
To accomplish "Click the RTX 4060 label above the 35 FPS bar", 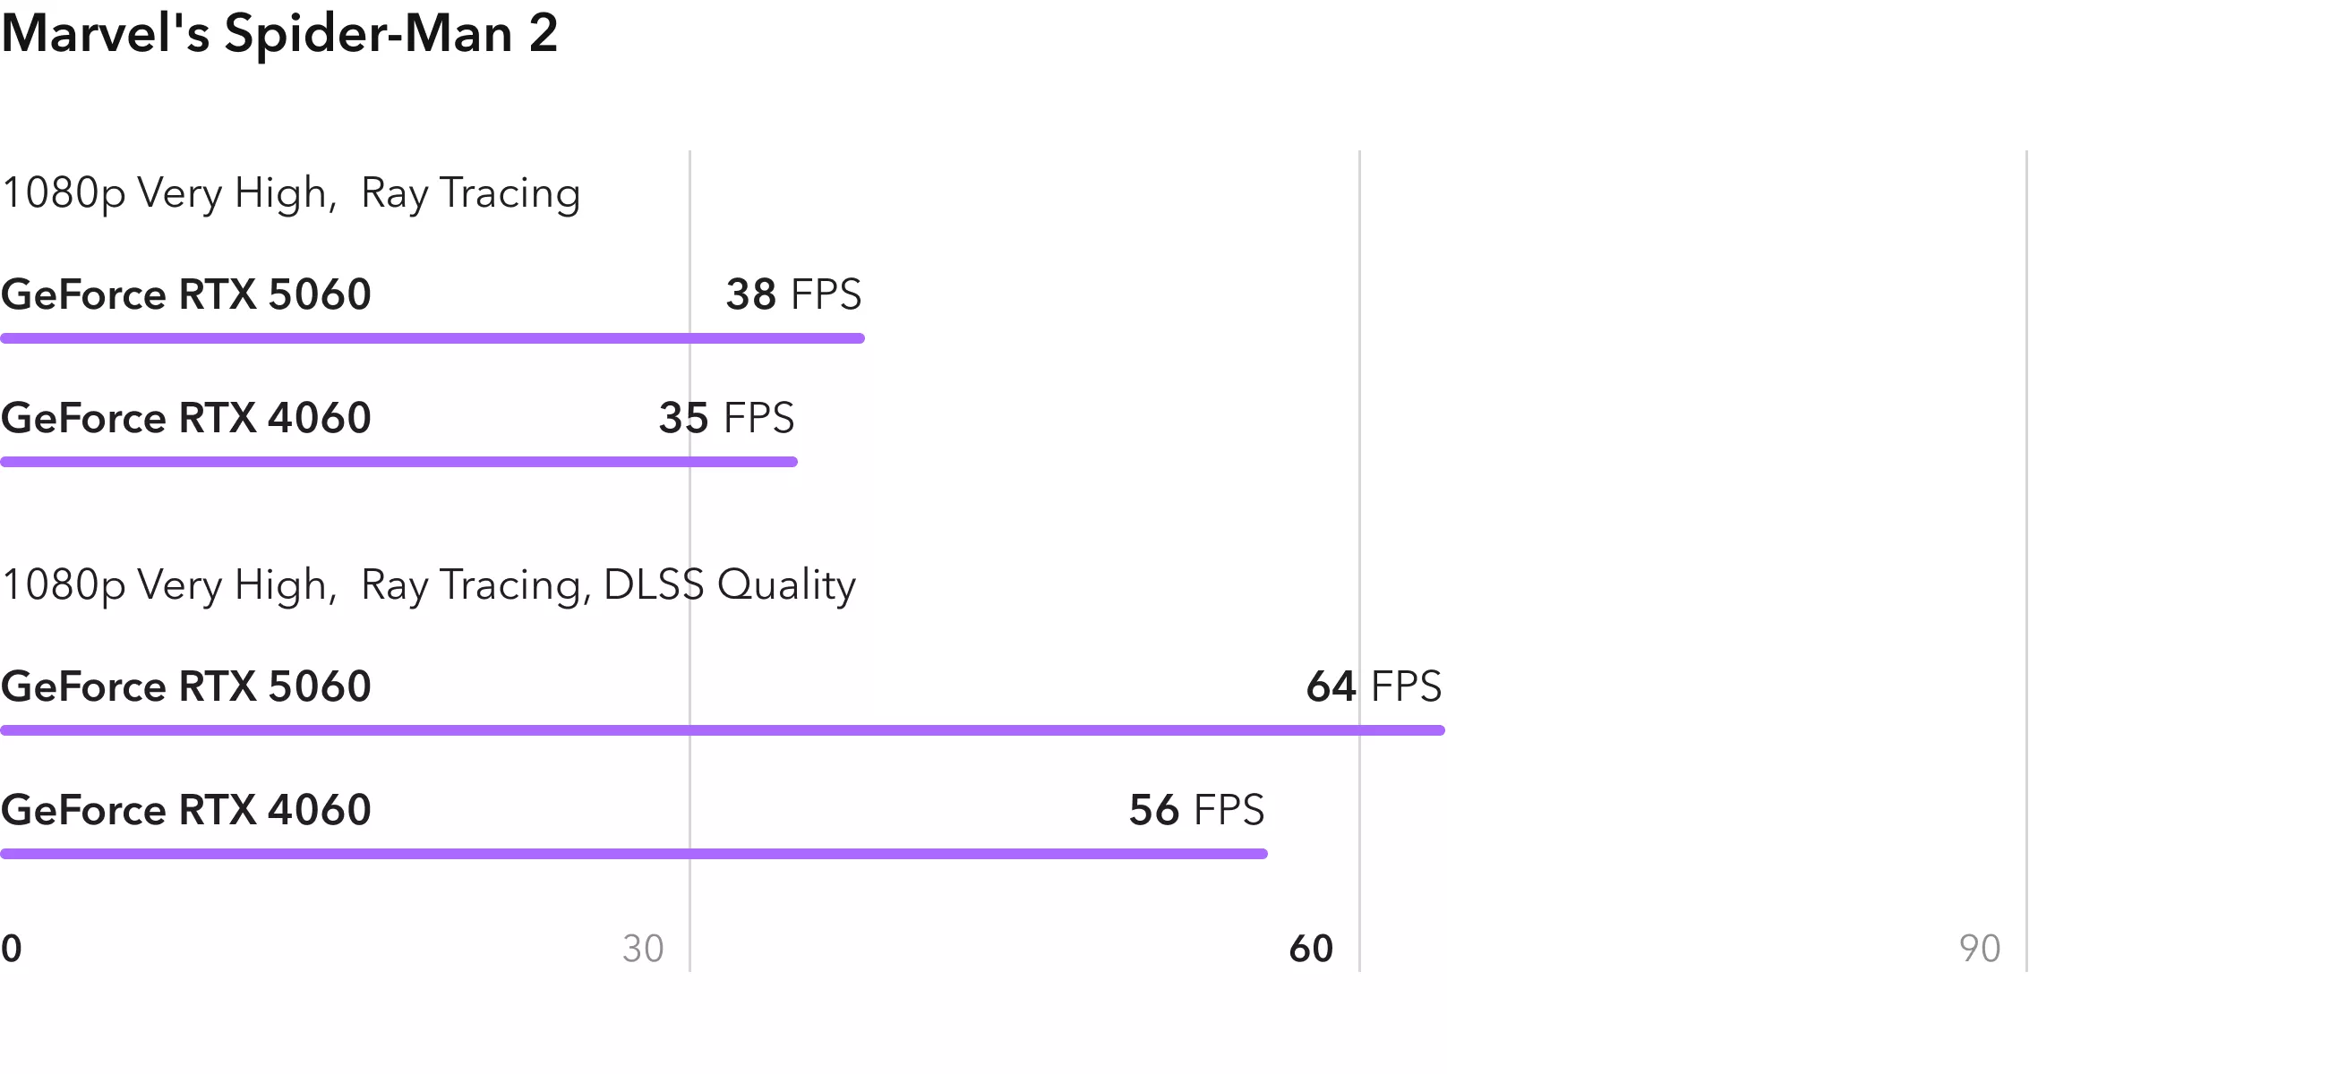I will click(186, 418).
